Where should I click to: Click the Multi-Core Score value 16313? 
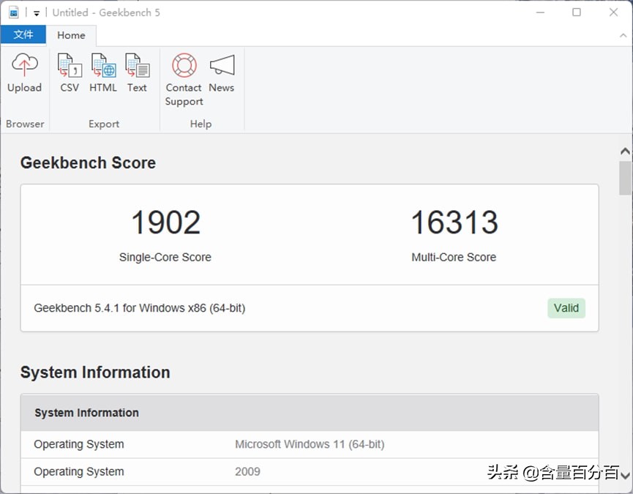tap(454, 222)
